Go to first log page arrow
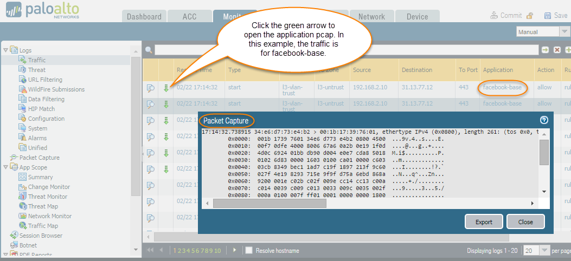 (150, 250)
